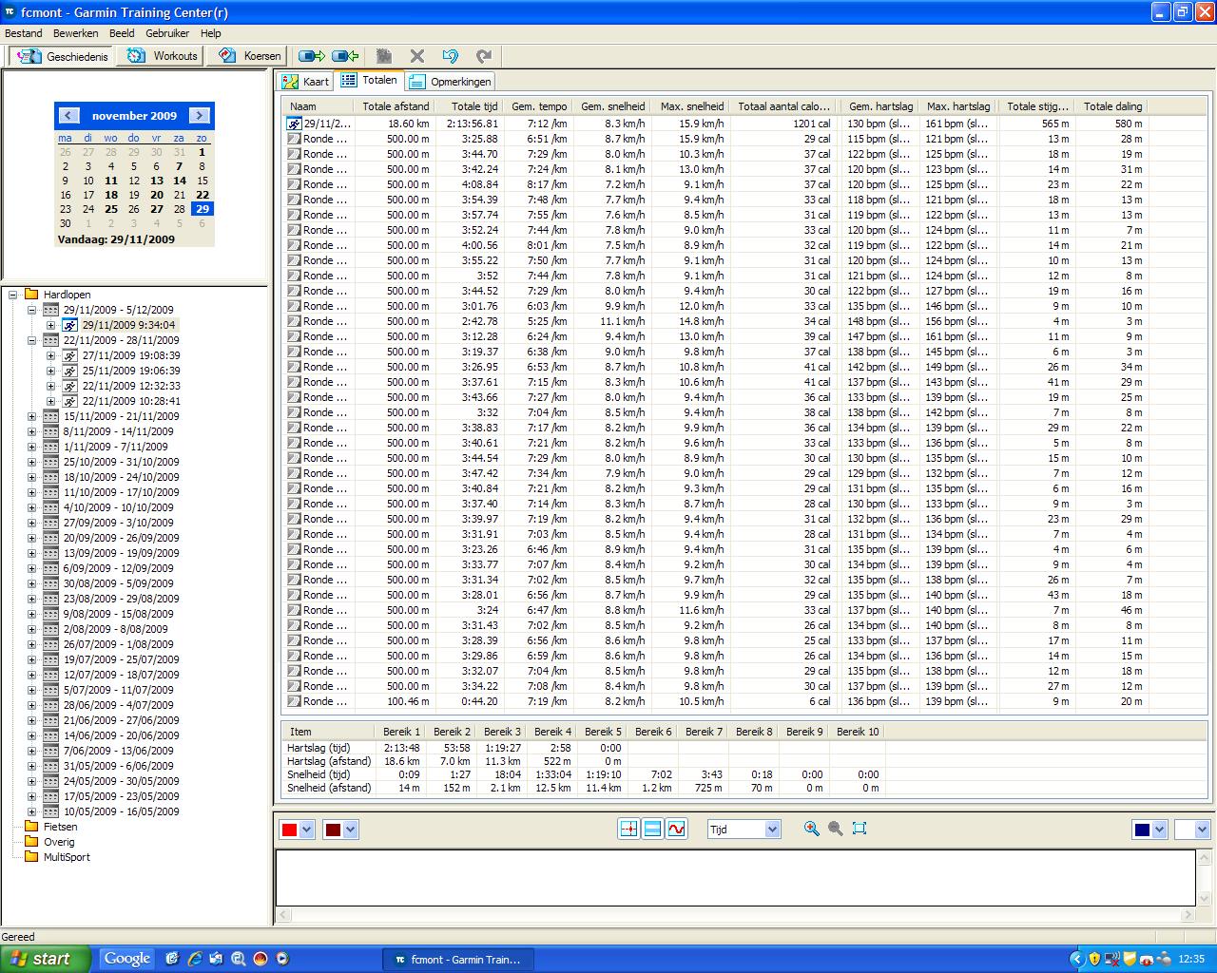Open the Windows start menu
1217x973 pixels.
point(46,959)
